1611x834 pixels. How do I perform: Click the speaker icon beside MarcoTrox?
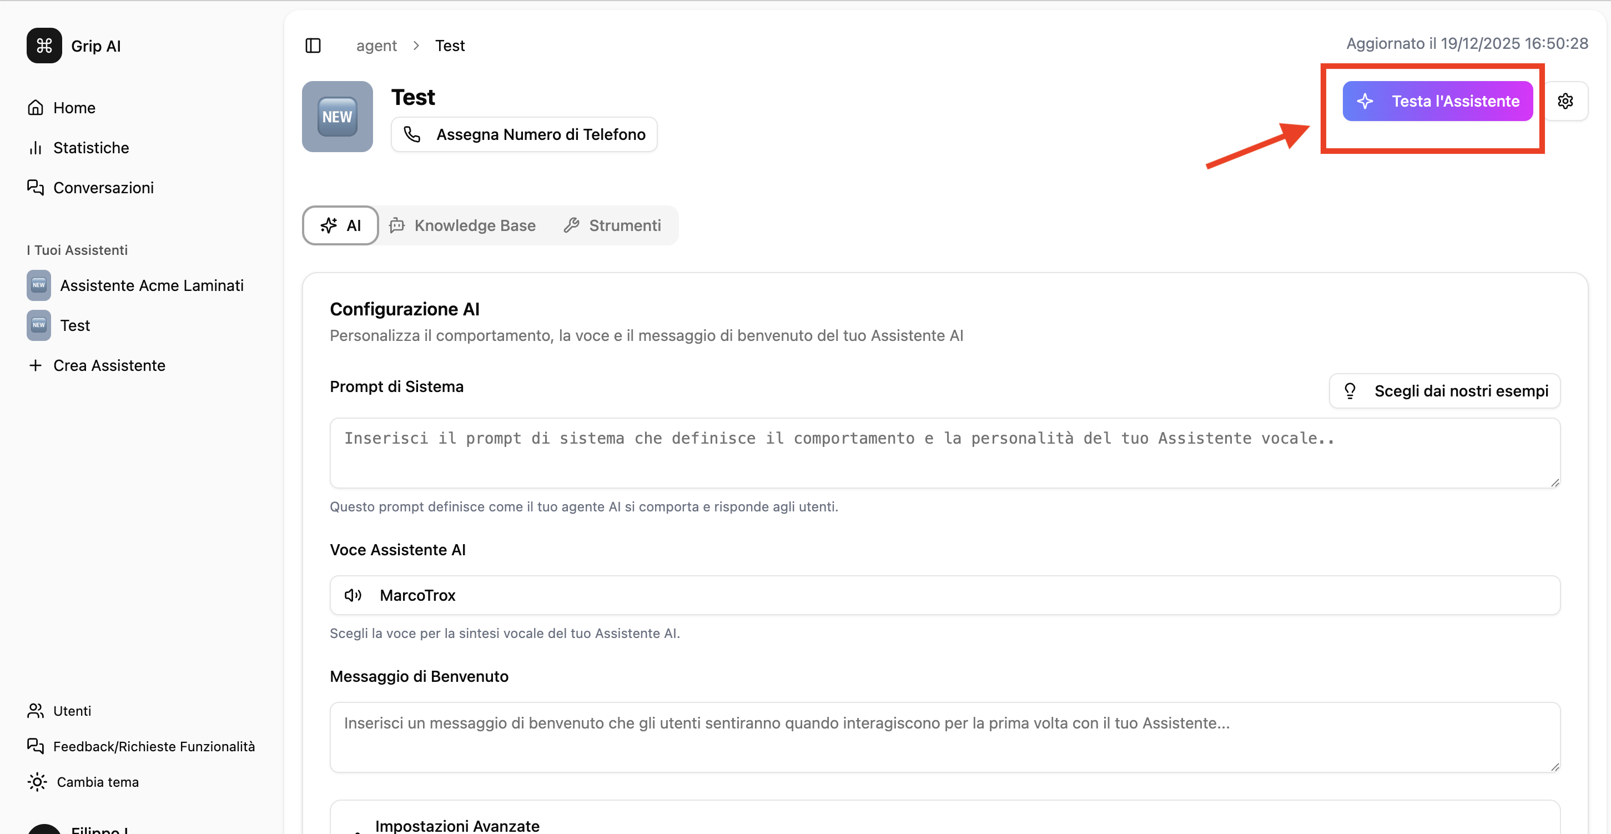pos(354,595)
